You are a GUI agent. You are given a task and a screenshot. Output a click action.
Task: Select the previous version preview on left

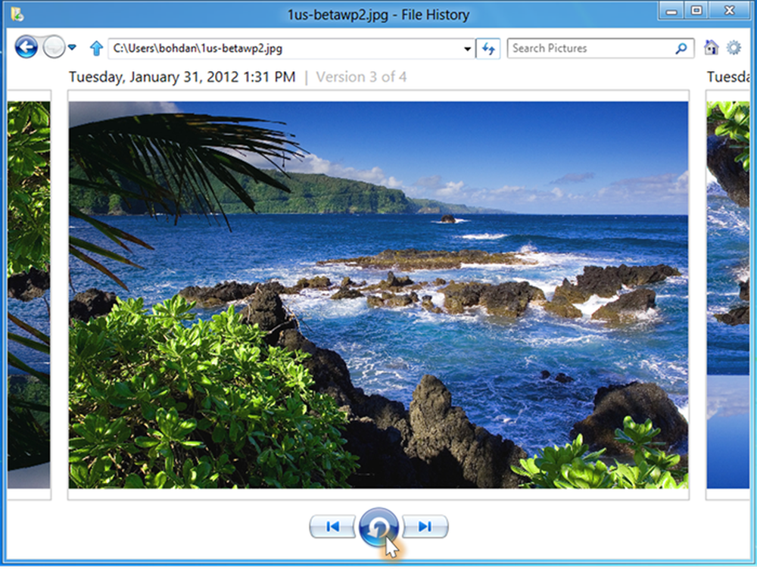click(29, 294)
